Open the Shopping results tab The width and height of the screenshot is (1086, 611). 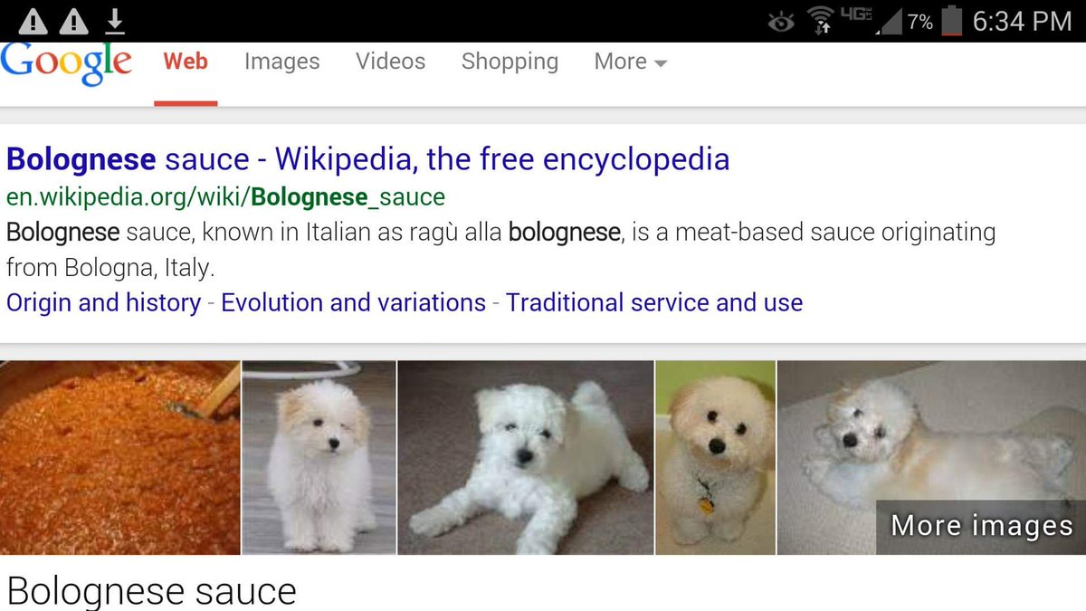510,62
